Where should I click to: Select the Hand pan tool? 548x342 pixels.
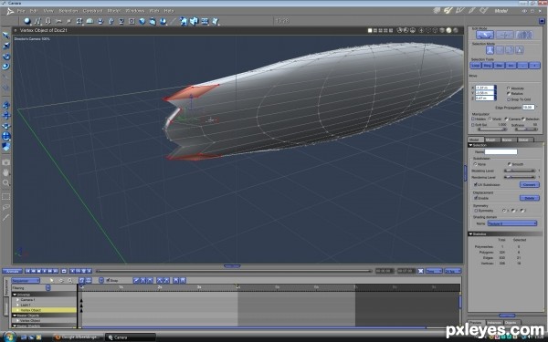(6, 172)
